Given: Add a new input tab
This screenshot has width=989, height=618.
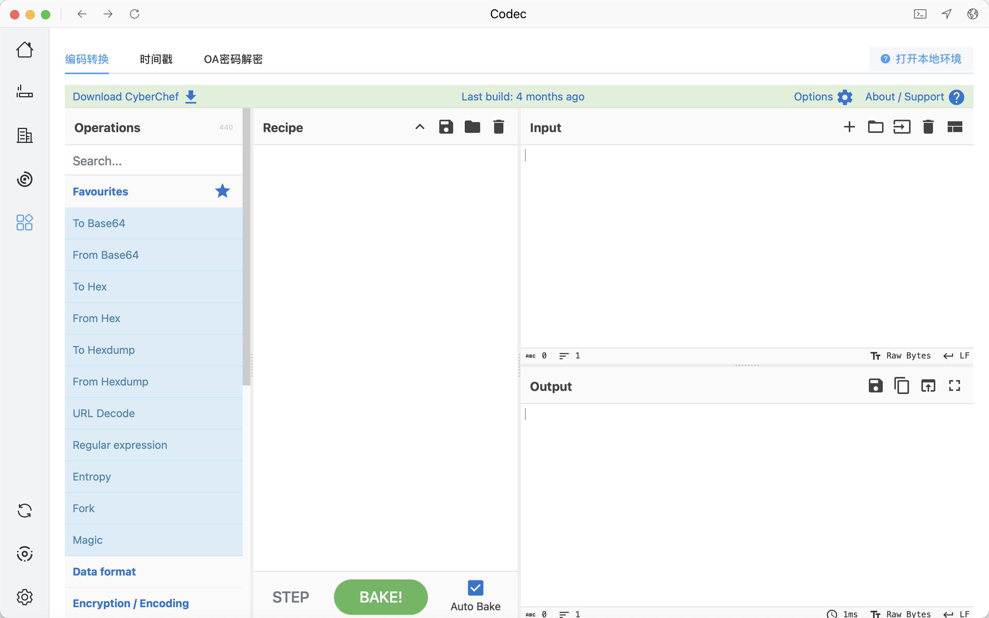Looking at the screenshot, I should 849,127.
